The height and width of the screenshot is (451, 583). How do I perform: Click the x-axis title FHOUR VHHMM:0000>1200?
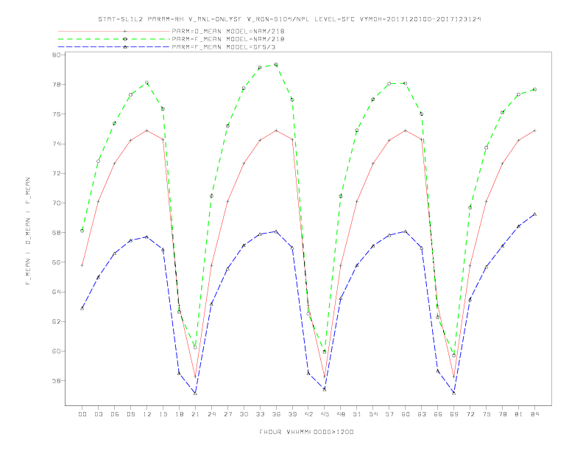306,432
